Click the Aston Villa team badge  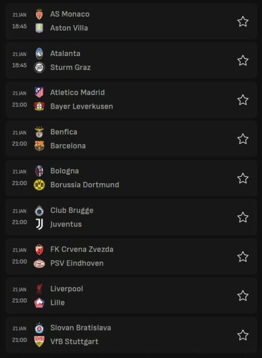[x=39, y=28]
